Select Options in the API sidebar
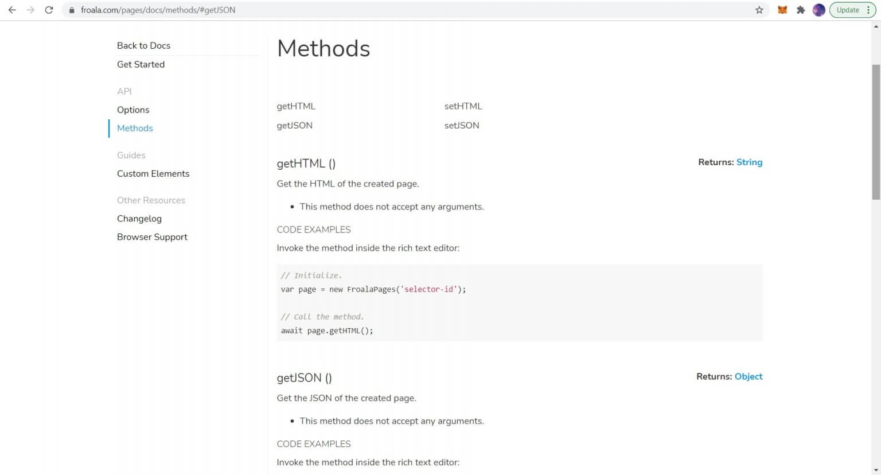The width and height of the screenshot is (881, 475). coord(133,110)
